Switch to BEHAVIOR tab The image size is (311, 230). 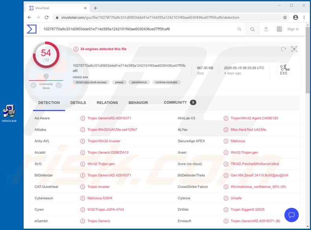click(x=138, y=103)
